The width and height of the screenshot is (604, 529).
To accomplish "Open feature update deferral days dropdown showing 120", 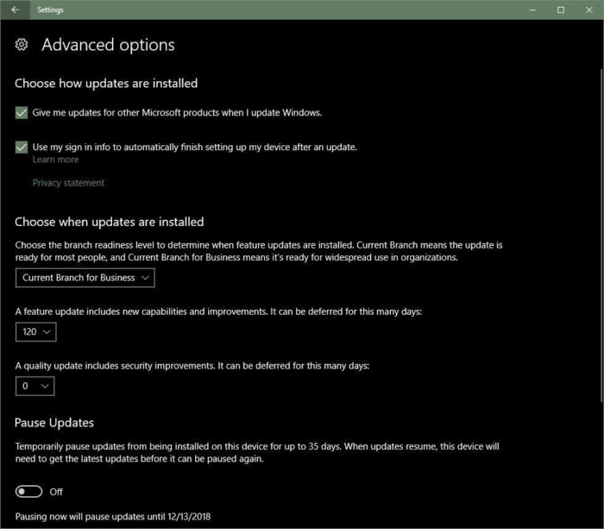I will click(x=36, y=331).
